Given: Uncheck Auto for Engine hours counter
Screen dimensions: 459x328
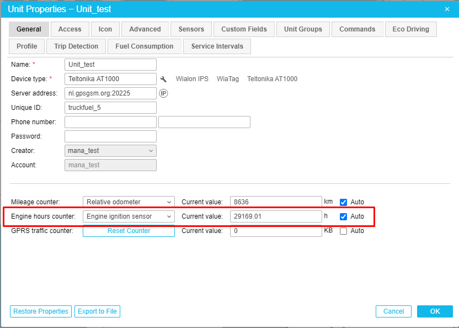Looking at the screenshot, I should point(343,216).
